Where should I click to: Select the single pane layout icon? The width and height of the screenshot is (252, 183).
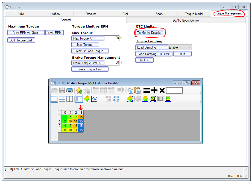(54, 99)
